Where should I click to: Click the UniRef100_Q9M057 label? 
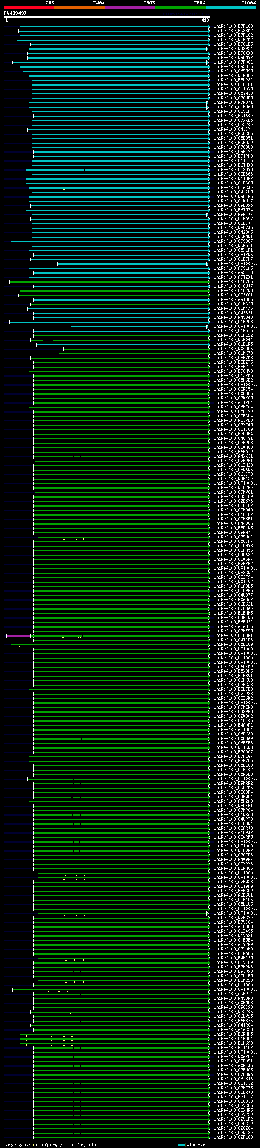coord(233,219)
